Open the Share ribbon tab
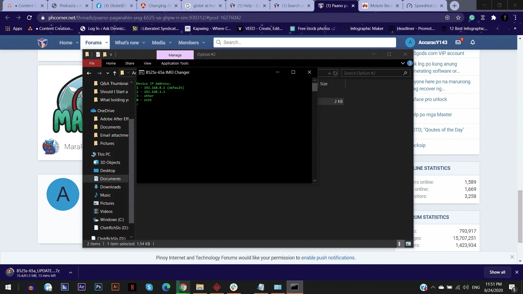 pos(130,63)
